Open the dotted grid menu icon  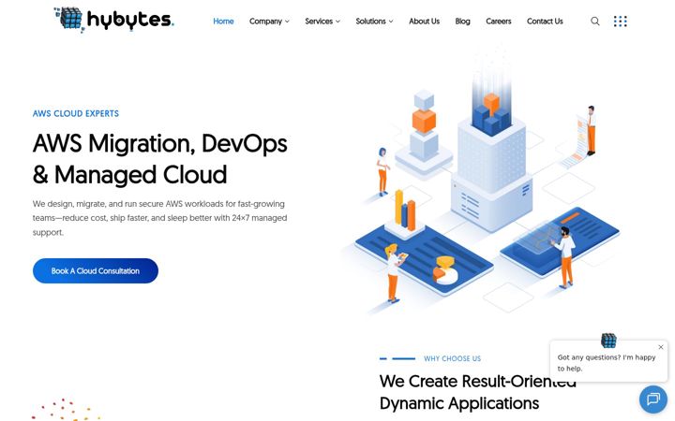click(620, 21)
